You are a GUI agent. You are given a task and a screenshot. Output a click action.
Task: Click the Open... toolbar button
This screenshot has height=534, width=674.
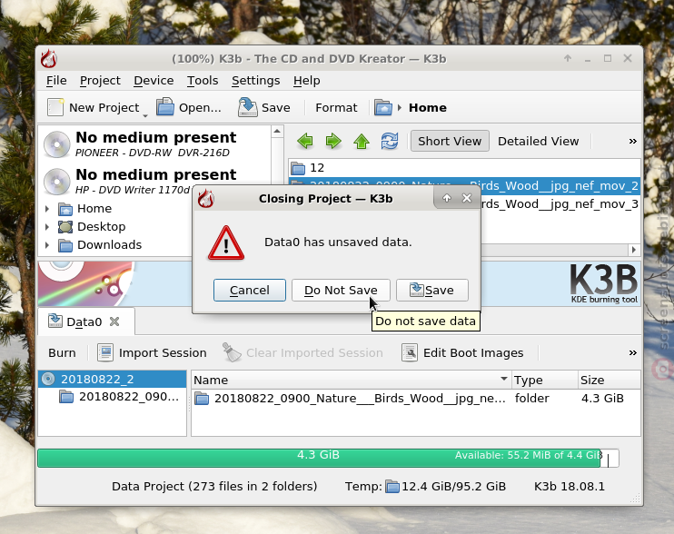click(189, 107)
